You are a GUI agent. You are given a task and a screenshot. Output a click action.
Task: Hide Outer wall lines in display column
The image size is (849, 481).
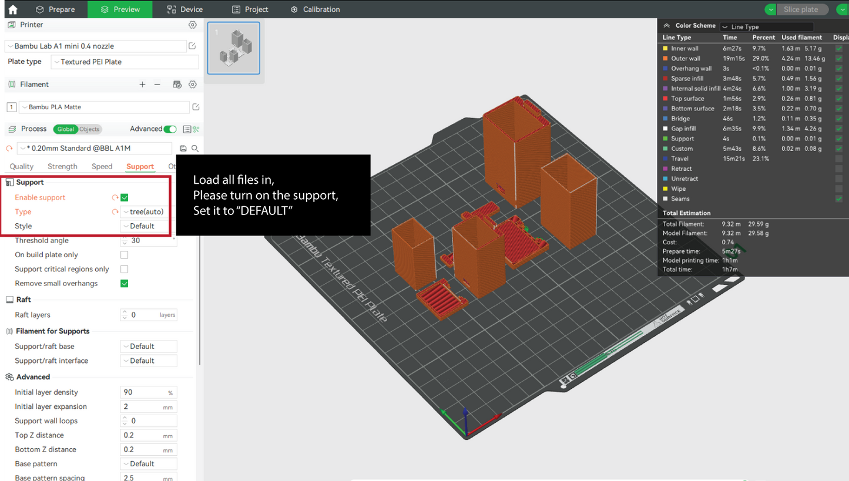click(839, 59)
